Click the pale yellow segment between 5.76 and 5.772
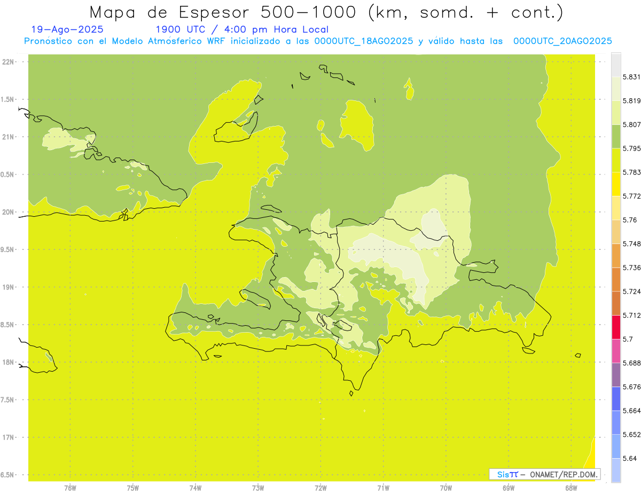This screenshot has width=641, height=495. [x=616, y=208]
